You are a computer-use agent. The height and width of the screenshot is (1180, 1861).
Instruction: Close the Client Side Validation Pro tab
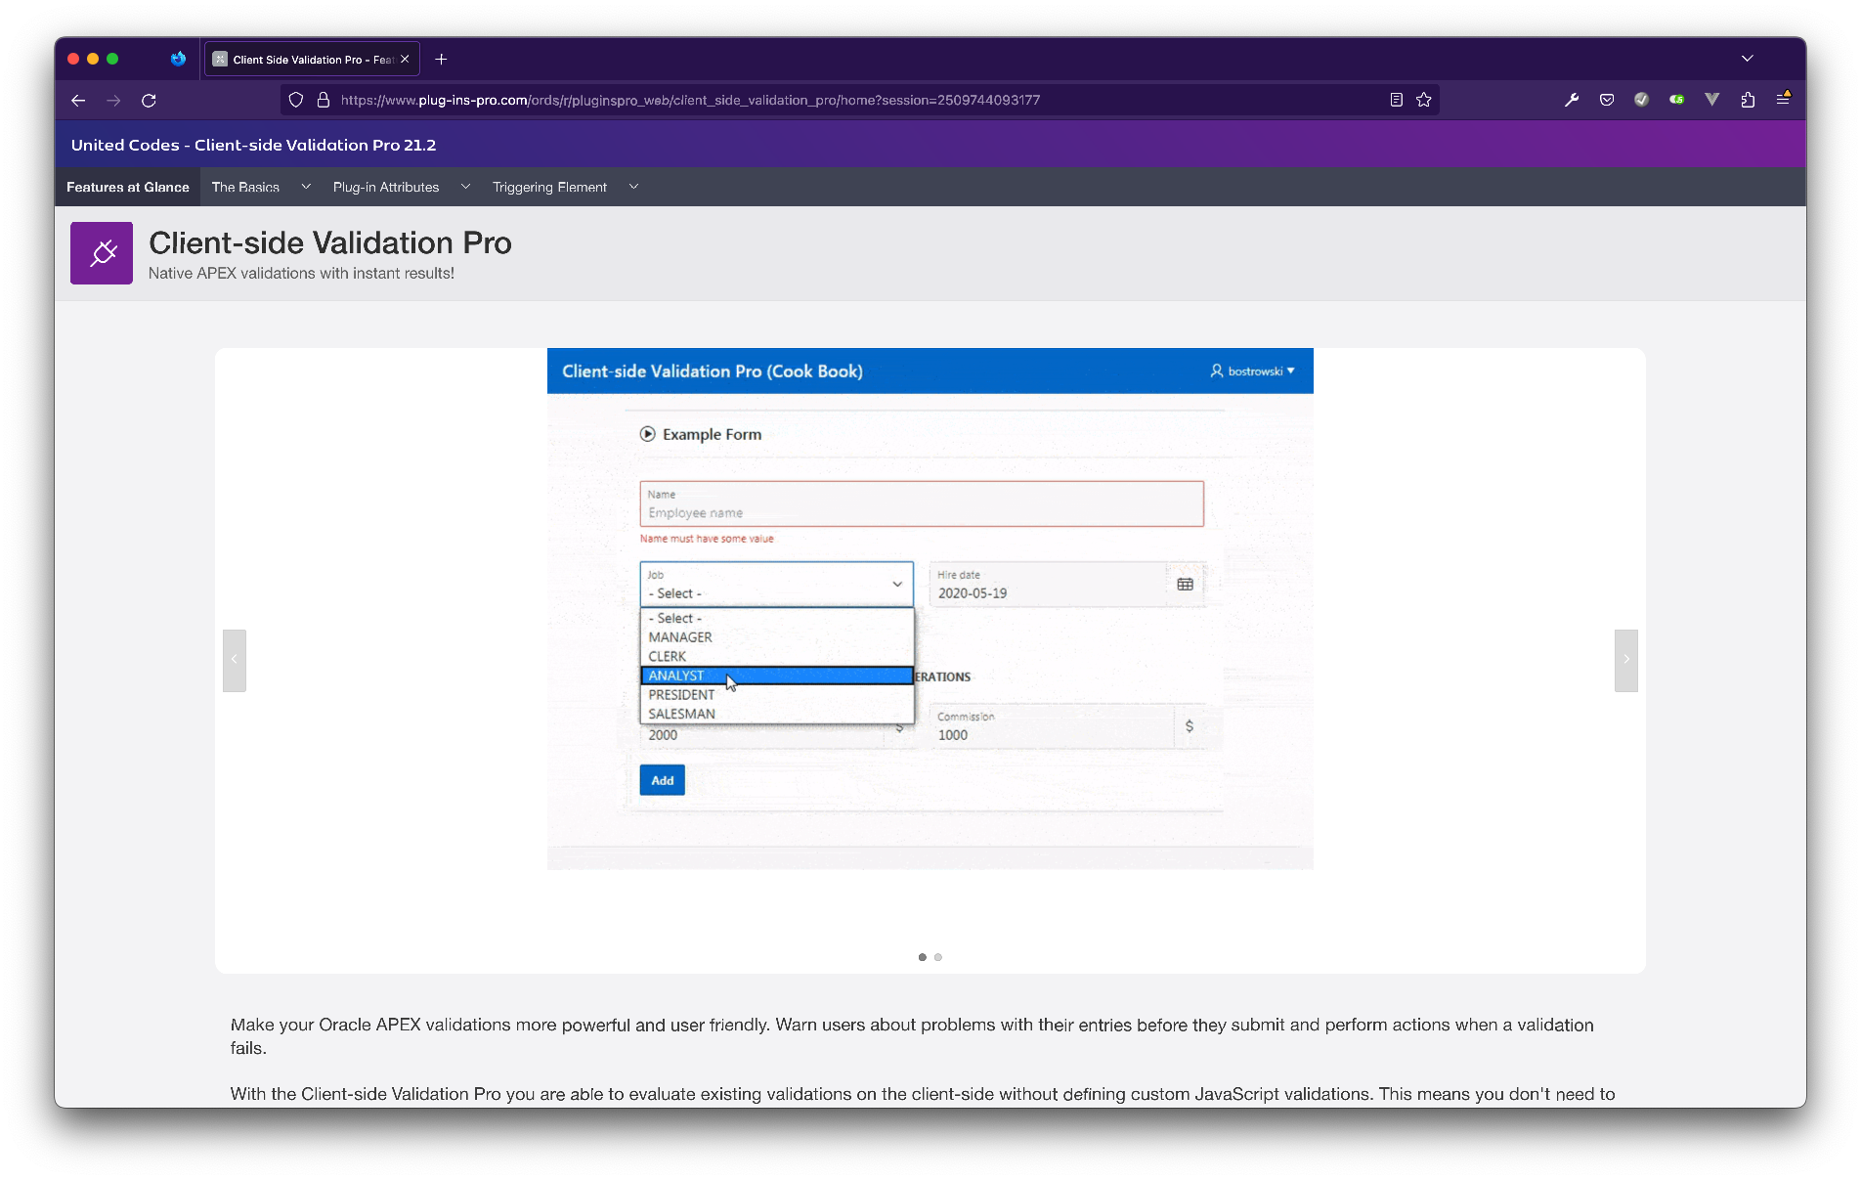pos(405,59)
